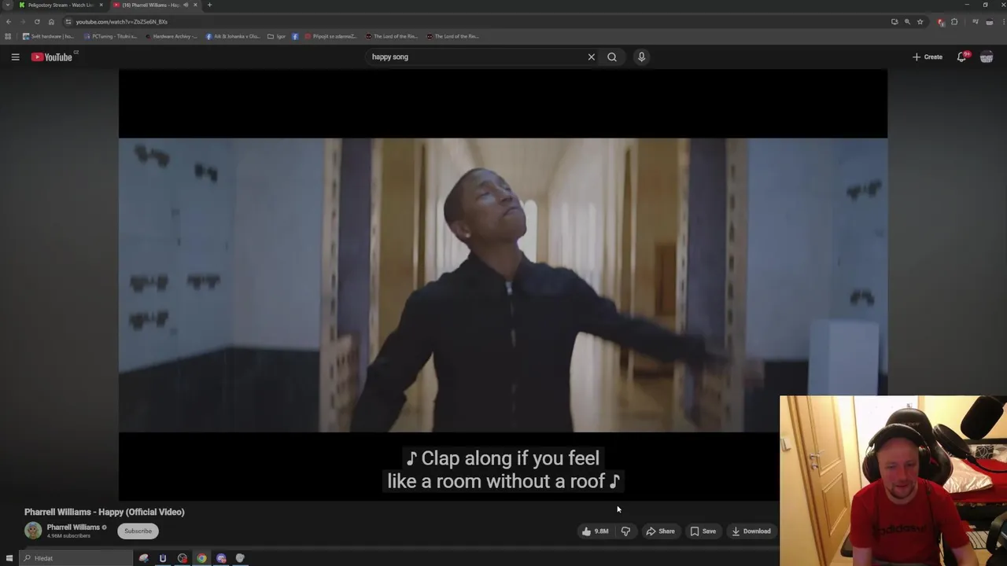This screenshot has height=566, width=1007.
Task: Click the magnifier search button
Action: 612,57
